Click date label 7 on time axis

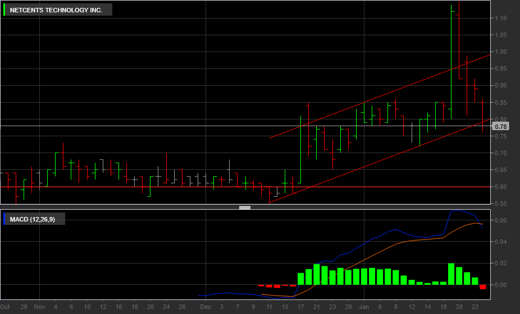coord(238,307)
